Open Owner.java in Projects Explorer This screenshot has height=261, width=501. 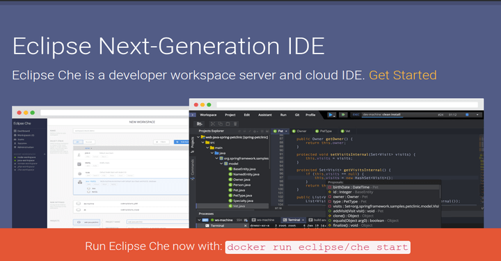pyautogui.click(x=239, y=180)
